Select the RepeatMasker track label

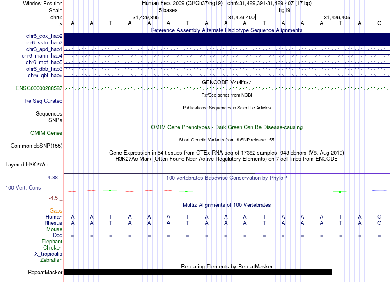click(x=45, y=272)
